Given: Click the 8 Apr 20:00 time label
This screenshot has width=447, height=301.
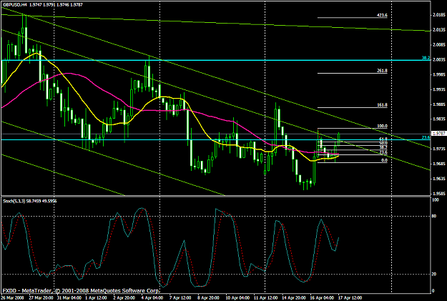Looking at the screenshot, I should pyautogui.click(x=208, y=298).
